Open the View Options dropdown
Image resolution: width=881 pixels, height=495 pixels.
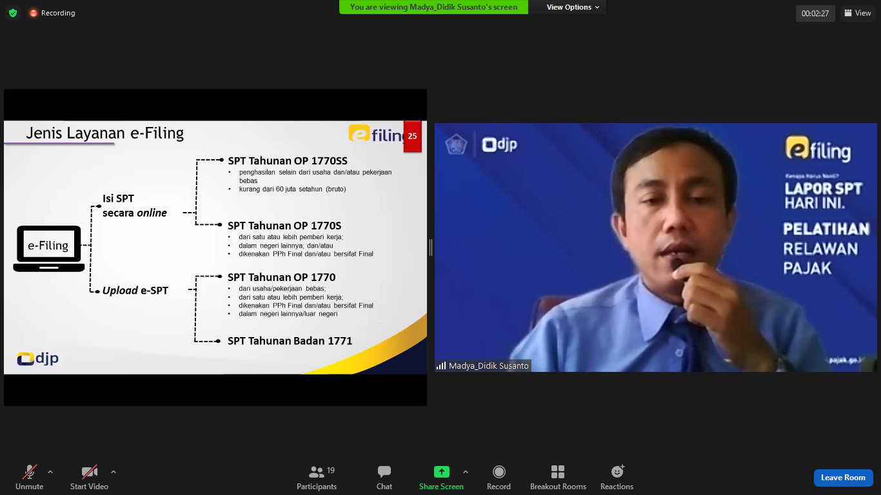click(x=573, y=7)
